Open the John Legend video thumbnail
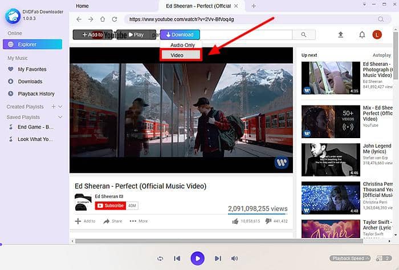 323,159
